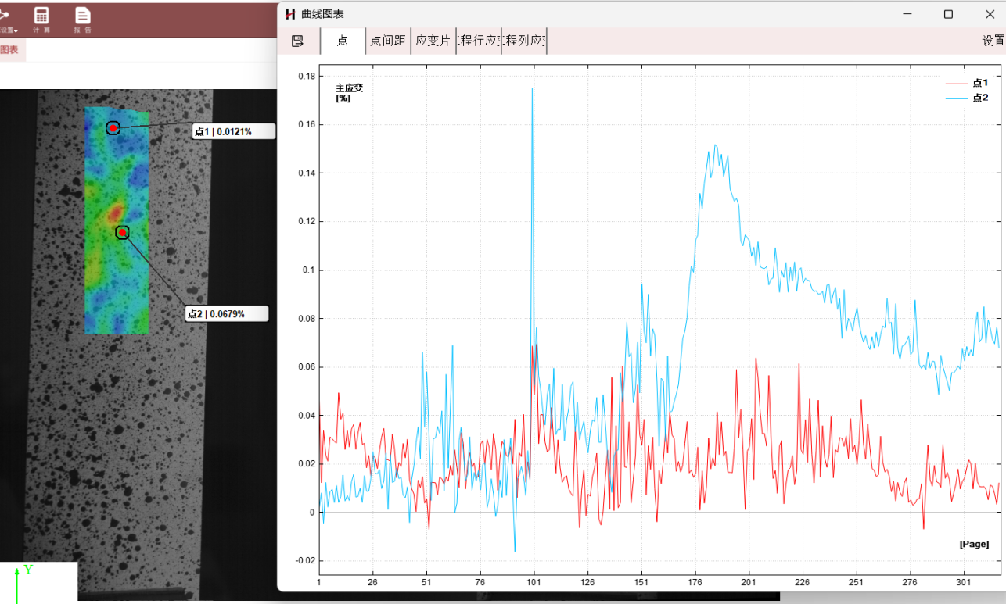Switch to the 点 tab
The width and height of the screenshot is (1006, 604).
[x=343, y=41]
